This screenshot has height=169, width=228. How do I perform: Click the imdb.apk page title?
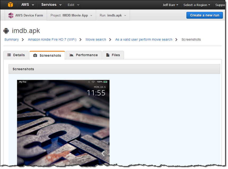[x=26, y=31]
